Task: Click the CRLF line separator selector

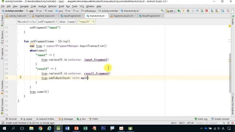Action: coord(182,123)
